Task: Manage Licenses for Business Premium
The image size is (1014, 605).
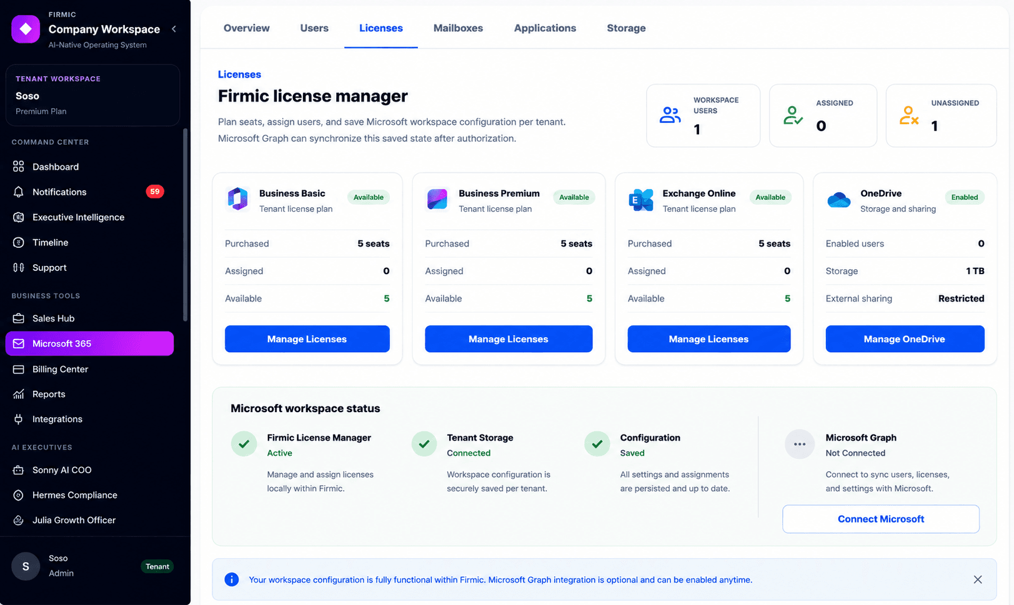Action: pos(509,339)
